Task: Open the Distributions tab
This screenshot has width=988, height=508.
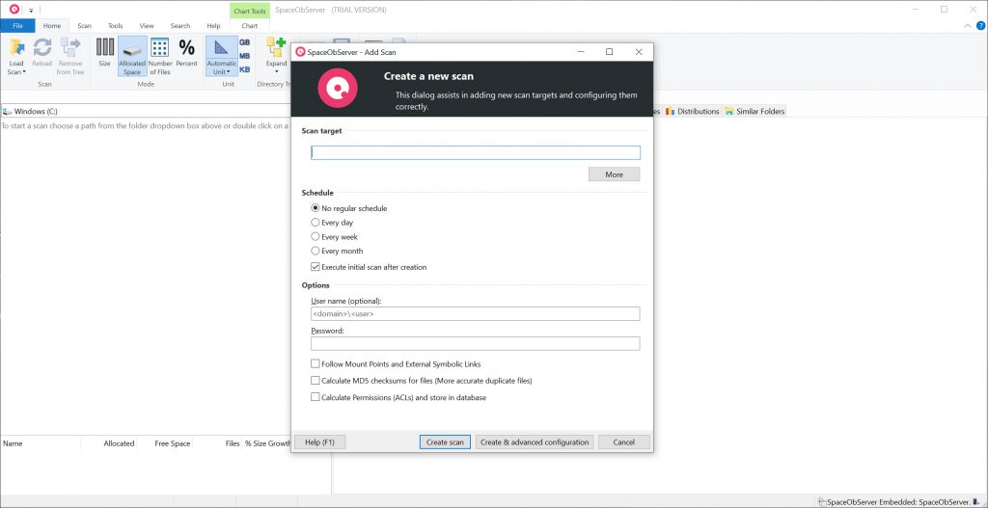Action: [693, 112]
